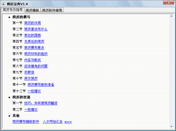Viewport: 176px width, 131px height.
Task: Click the 第九节 label
Action: (17, 72)
